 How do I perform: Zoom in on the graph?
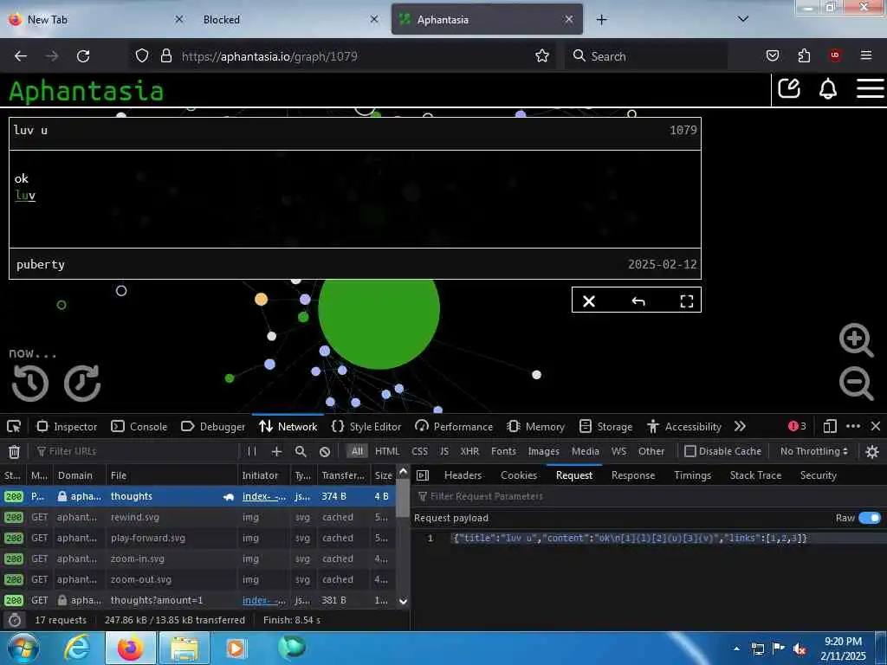click(856, 339)
